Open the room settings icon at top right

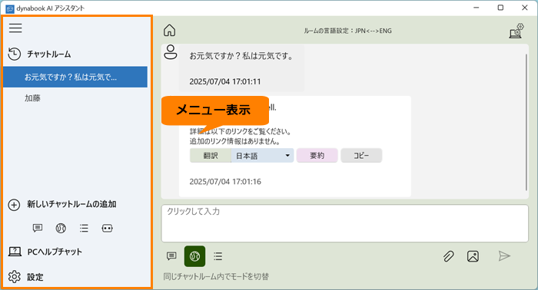click(516, 31)
